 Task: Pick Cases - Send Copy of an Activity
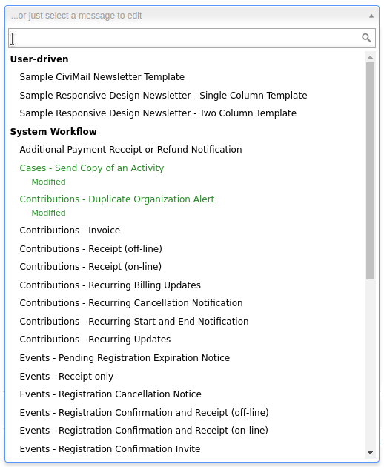click(x=185, y=174)
